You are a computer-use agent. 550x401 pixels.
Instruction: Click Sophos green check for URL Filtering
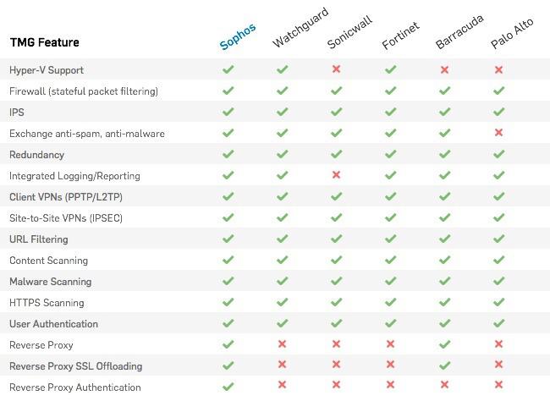click(x=228, y=239)
